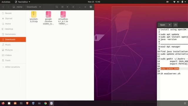Open Videos folder in sidebar

coord(13,55)
